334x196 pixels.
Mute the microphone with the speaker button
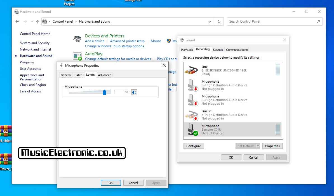click(x=134, y=92)
